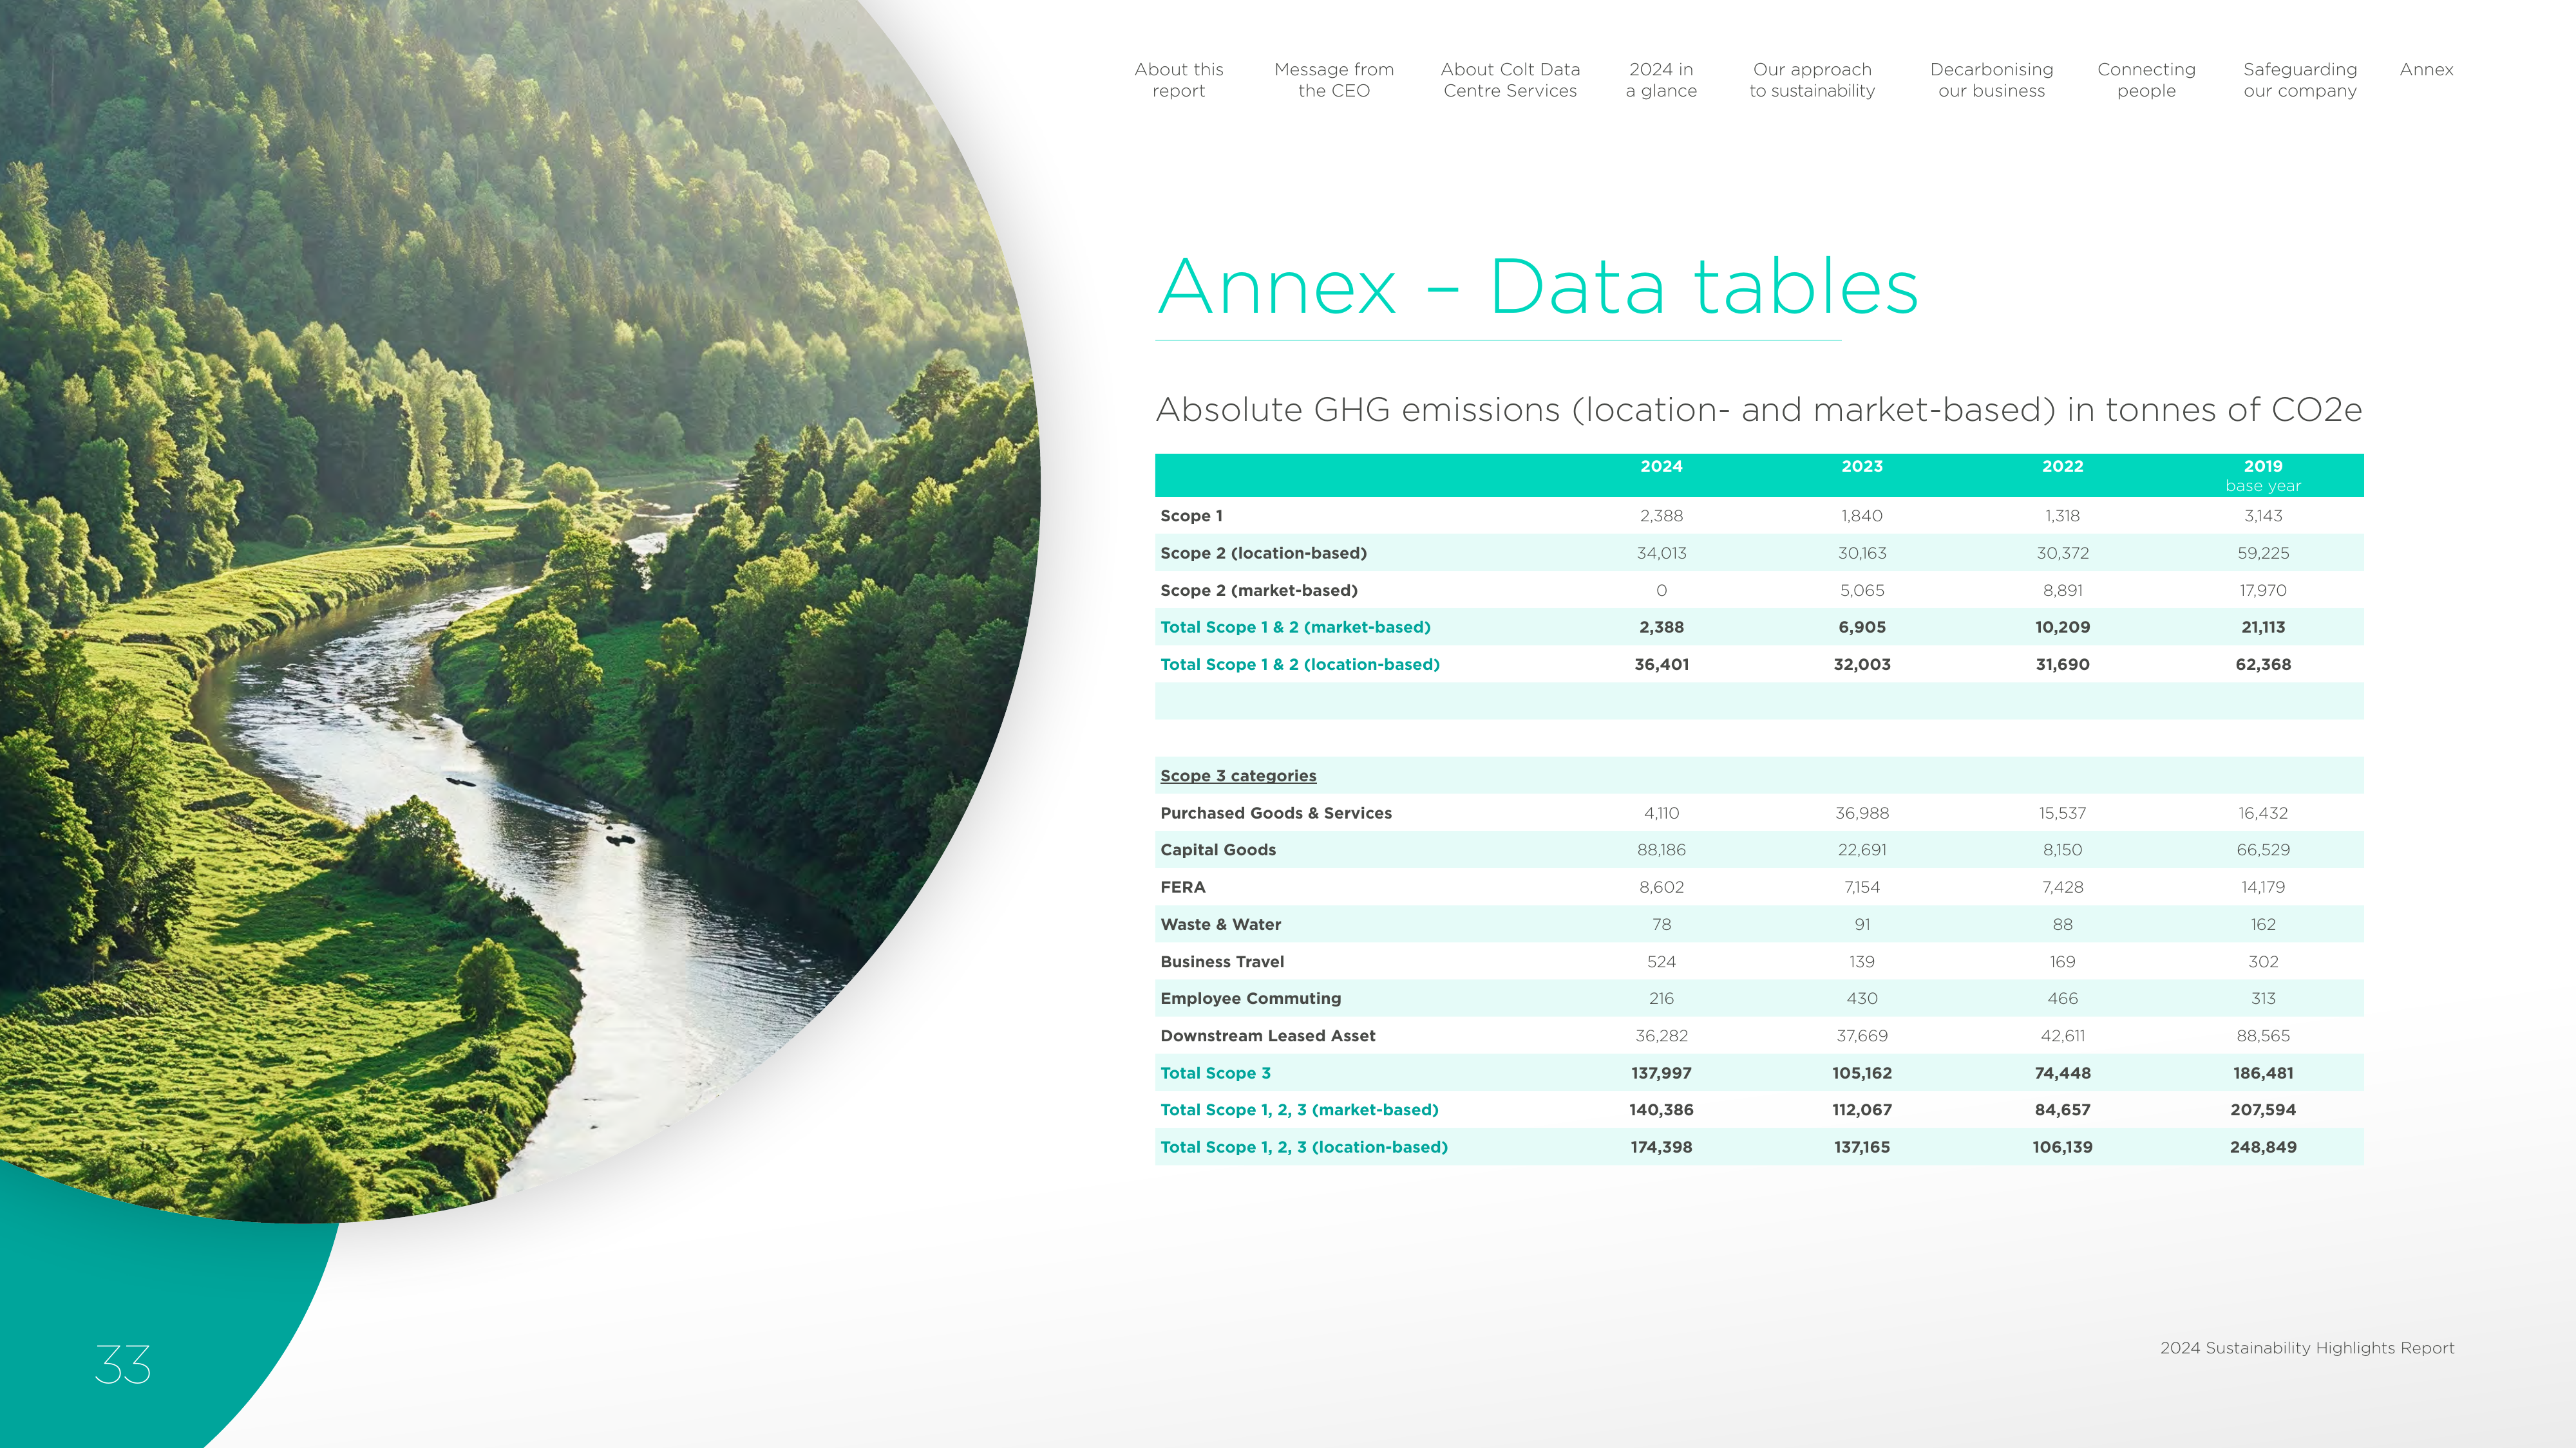Viewport: 2576px width, 1448px height.
Task: Go to Message from the CEO
Action: [x=1333, y=80]
